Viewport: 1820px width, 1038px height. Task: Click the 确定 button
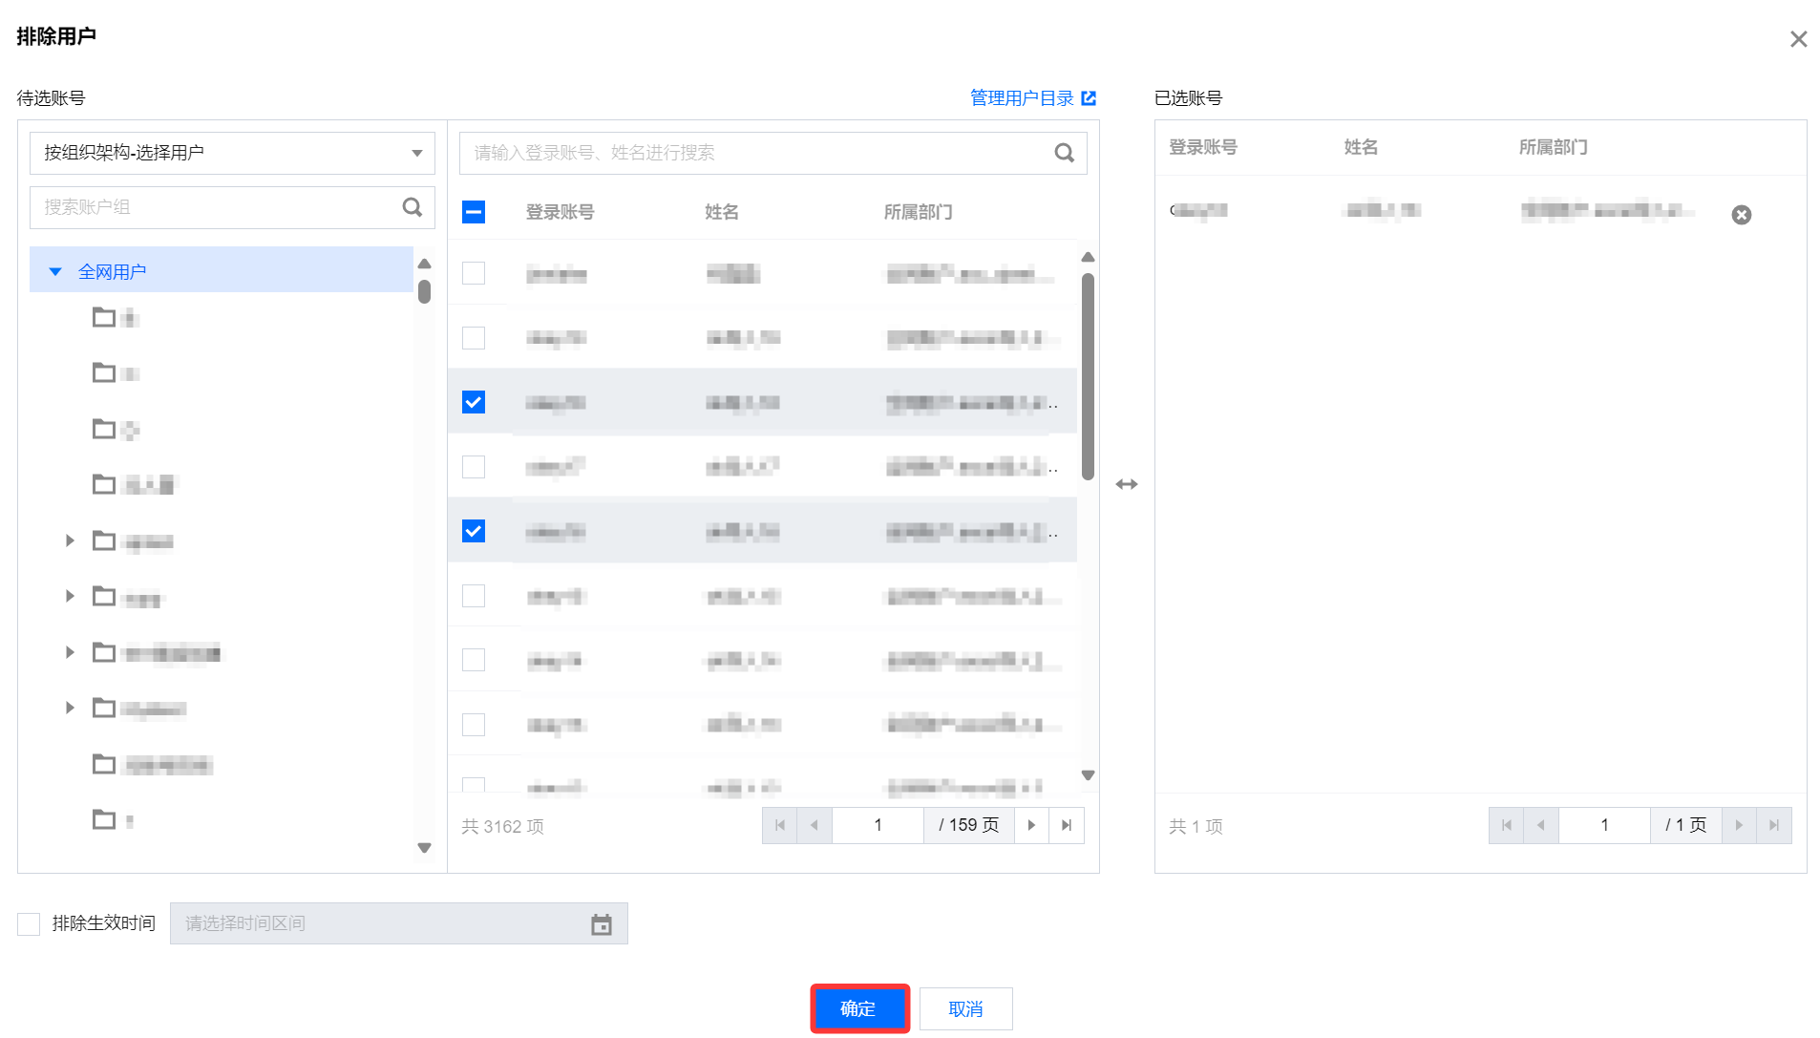(x=858, y=1008)
